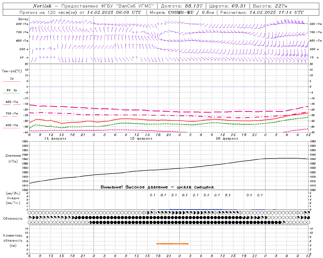This screenshot has height=258, width=323.
Task: Click the Рассчитано: 14.02.2025 11:14 UTC text
Action: (x=262, y=12)
